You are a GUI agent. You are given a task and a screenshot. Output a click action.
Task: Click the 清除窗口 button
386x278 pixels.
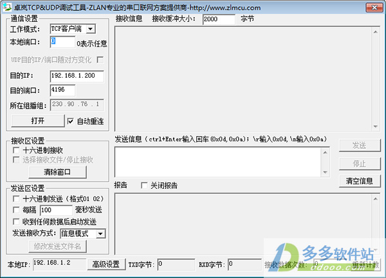(57, 172)
